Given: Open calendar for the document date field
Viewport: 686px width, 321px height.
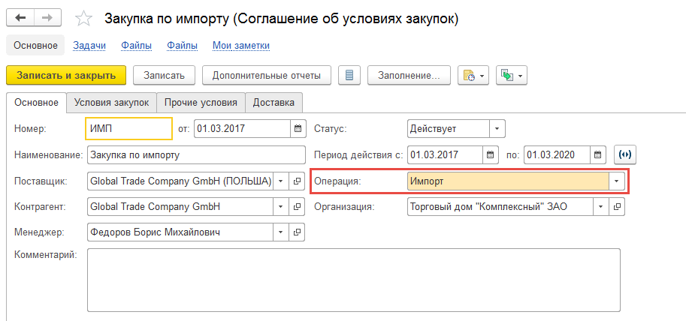Looking at the screenshot, I should [298, 128].
